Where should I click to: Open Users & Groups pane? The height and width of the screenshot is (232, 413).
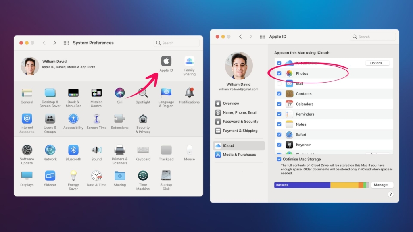coord(50,123)
